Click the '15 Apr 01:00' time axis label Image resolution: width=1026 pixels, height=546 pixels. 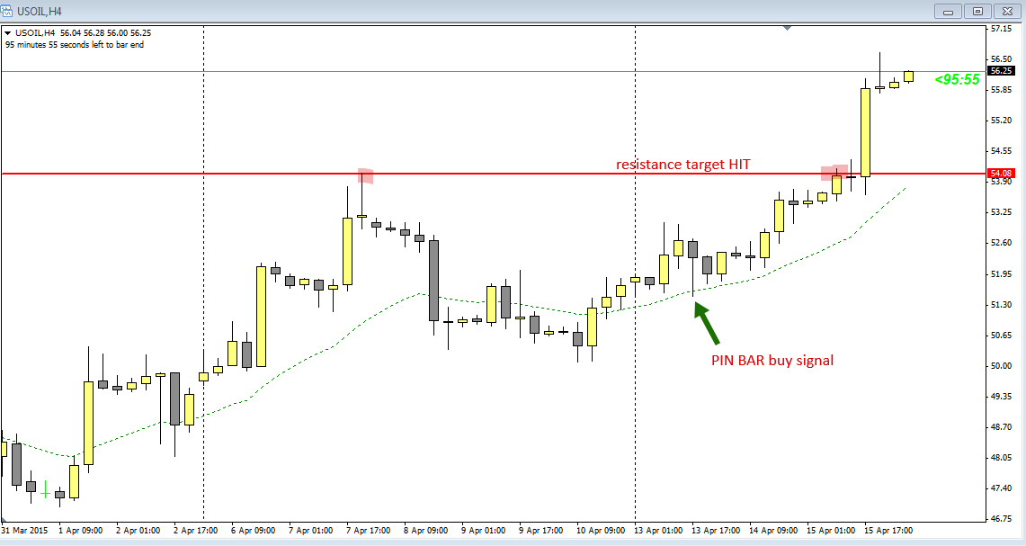click(831, 531)
